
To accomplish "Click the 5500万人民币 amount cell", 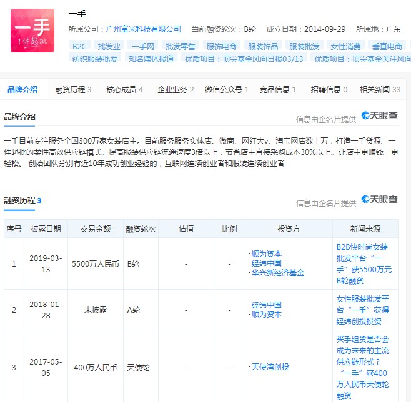I will [x=96, y=263].
